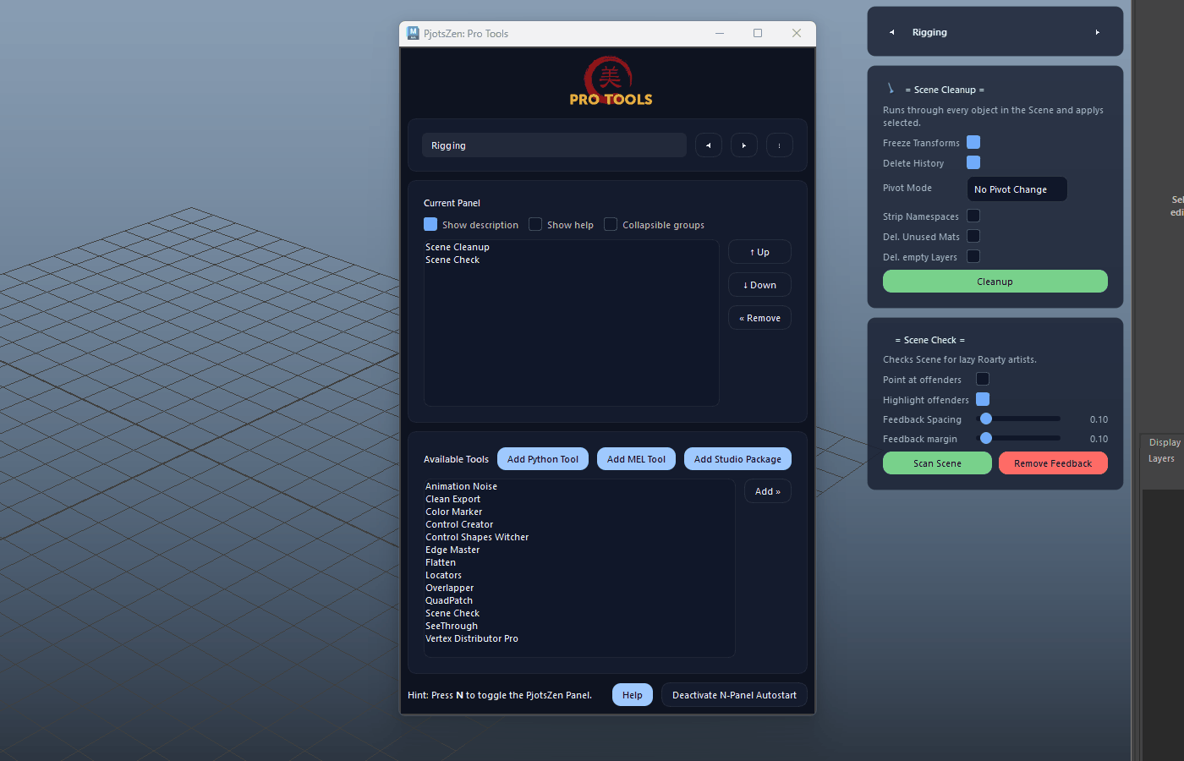The height and width of the screenshot is (761, 1184).
Task: Select Color Marker tool
Action: 453,512
